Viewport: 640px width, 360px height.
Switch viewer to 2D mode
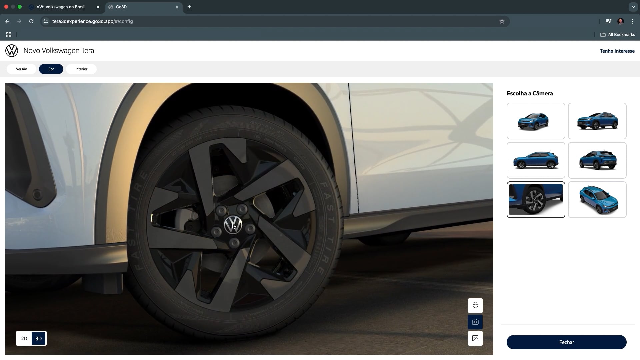[24, 338]
